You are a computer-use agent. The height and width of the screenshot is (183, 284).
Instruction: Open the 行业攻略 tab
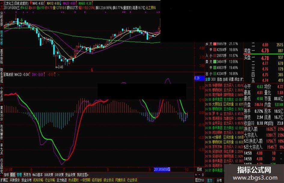pos(50,180)
